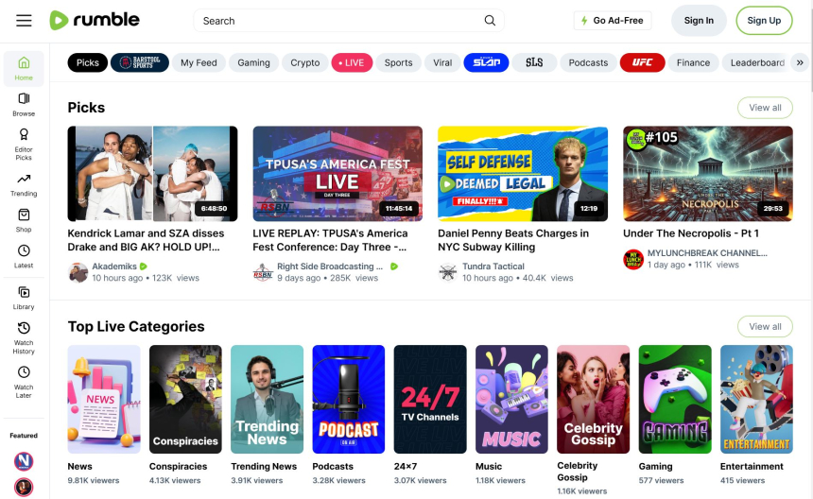Image resolution: width=813 pixels, height=499 pixels.
Task: Open Shop in the sidebar
Action: click(24, 221)
